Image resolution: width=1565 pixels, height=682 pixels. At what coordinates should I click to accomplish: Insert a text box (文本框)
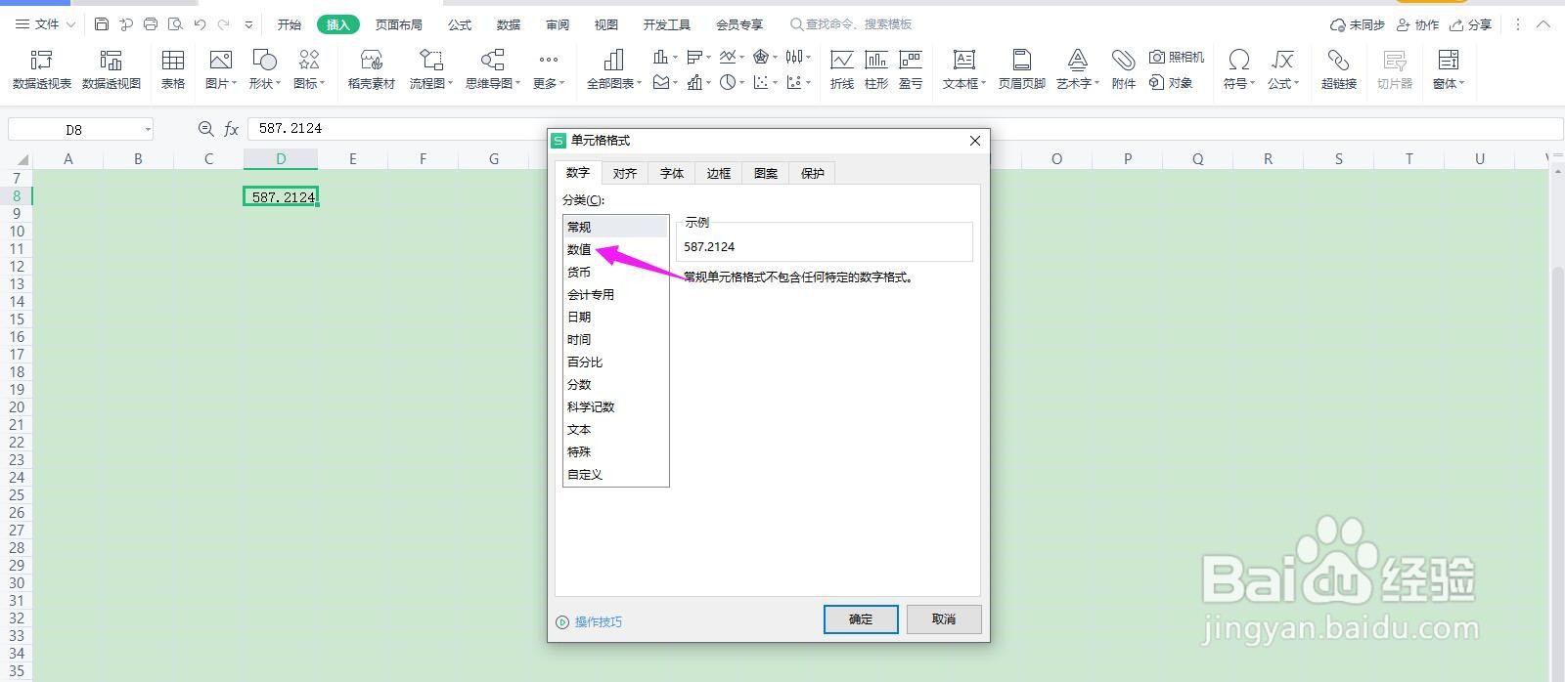[x=964, y=69]
